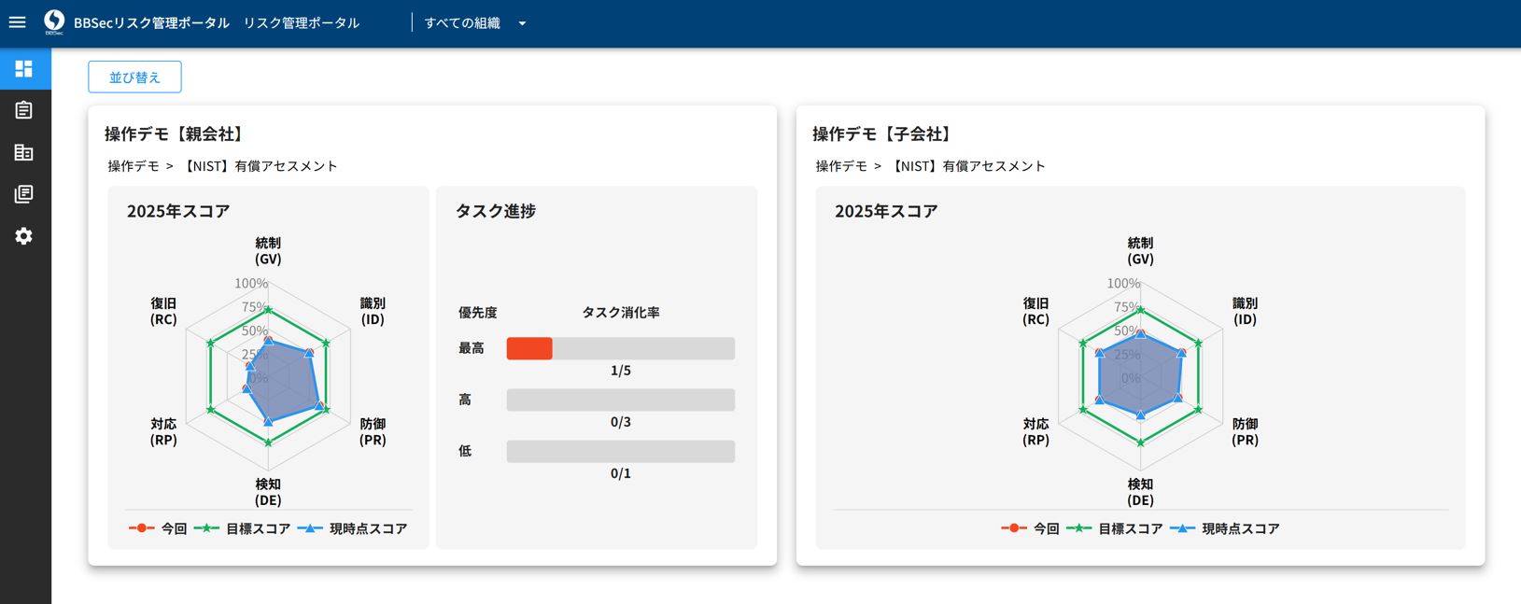Open the 操作デモ【子会社】 card title
1521x604 pixels.
pyautogui.click(x=882, y=133)
